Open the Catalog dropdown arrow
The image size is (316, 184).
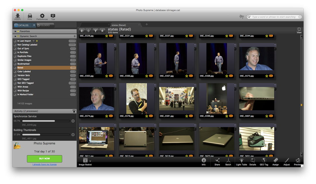coord(34,25)
